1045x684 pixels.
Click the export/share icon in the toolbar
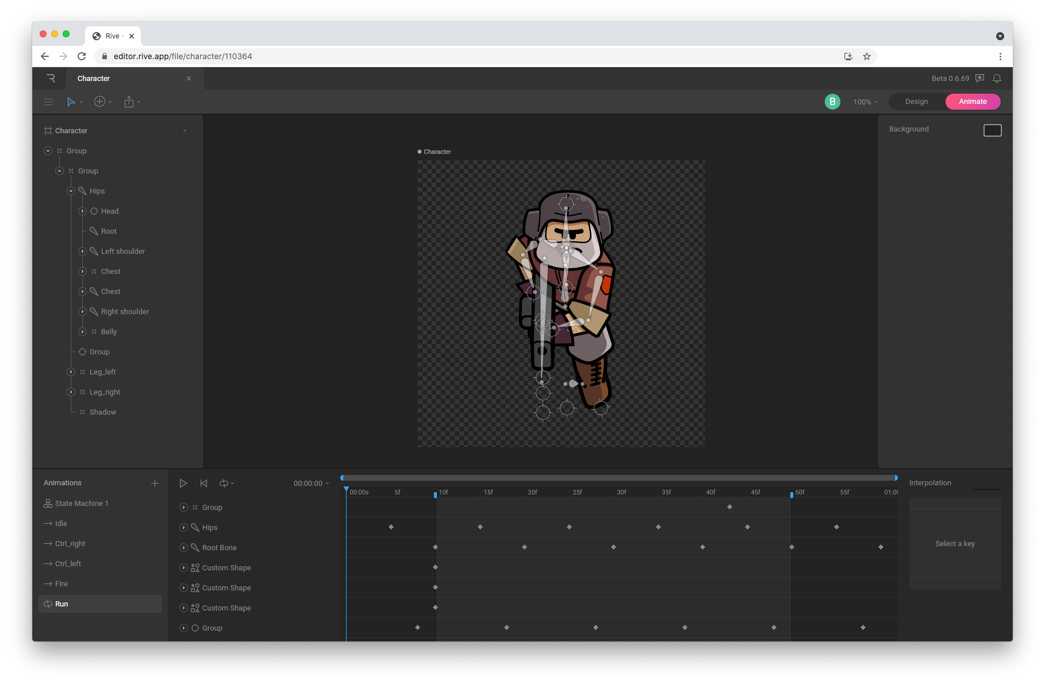(129, 102)
